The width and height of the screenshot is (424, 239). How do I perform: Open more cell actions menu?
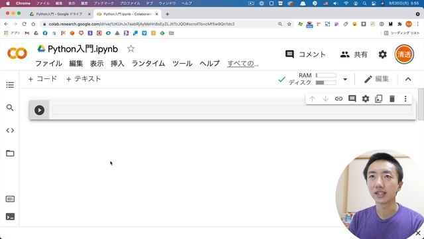405,99
